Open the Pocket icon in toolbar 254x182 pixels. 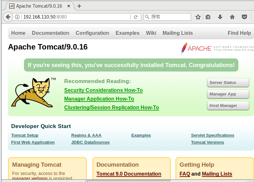coord(244,17)
